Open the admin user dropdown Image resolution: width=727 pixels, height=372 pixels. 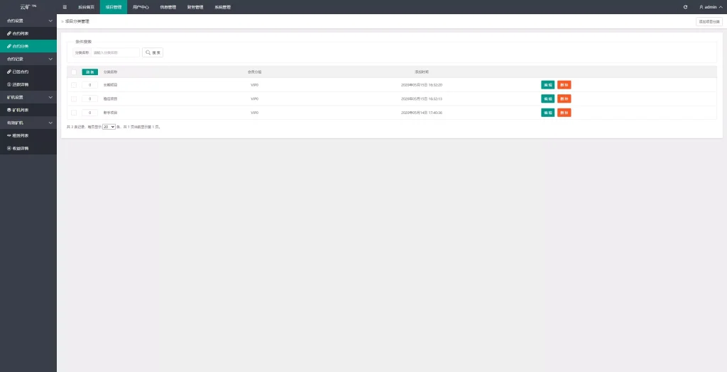click(x=710, y=7)
